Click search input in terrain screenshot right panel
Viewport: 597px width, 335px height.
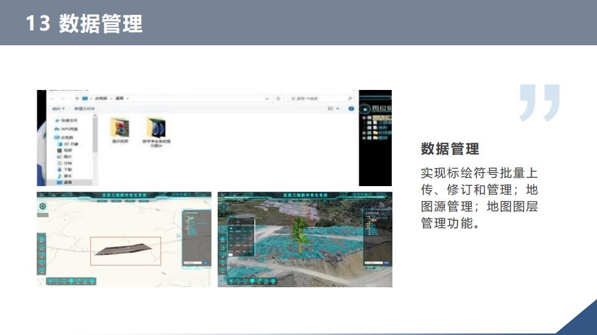coord(374,263)
